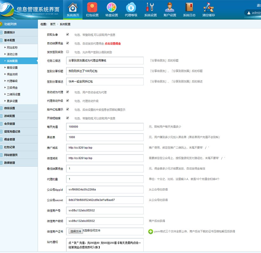This screenshot has width=261, height=253.
Task: Collapse 基本配置 section in sidebar
Action: pos(10,40)
